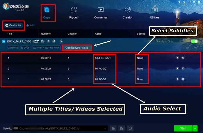Open the subtitle selection for title 1
Image resolution: width=203 pixels, height=133 pixels.
tap(140, 58)
